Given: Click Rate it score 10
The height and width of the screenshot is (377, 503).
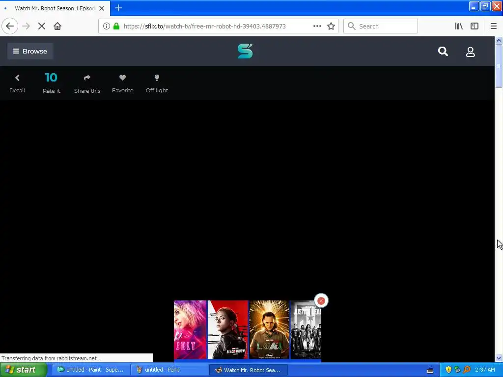Looking at the screenshot, I should (51, 82).
